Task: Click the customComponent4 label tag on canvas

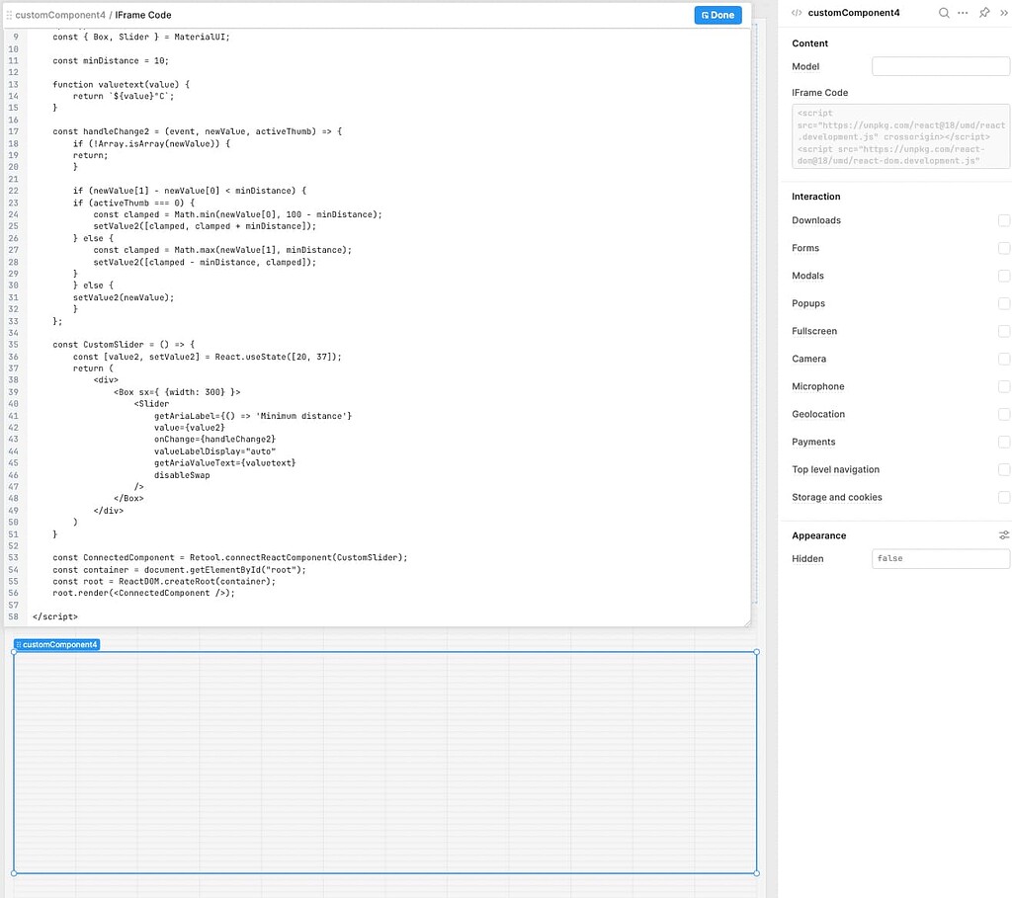Action: [x=56, y=644]
